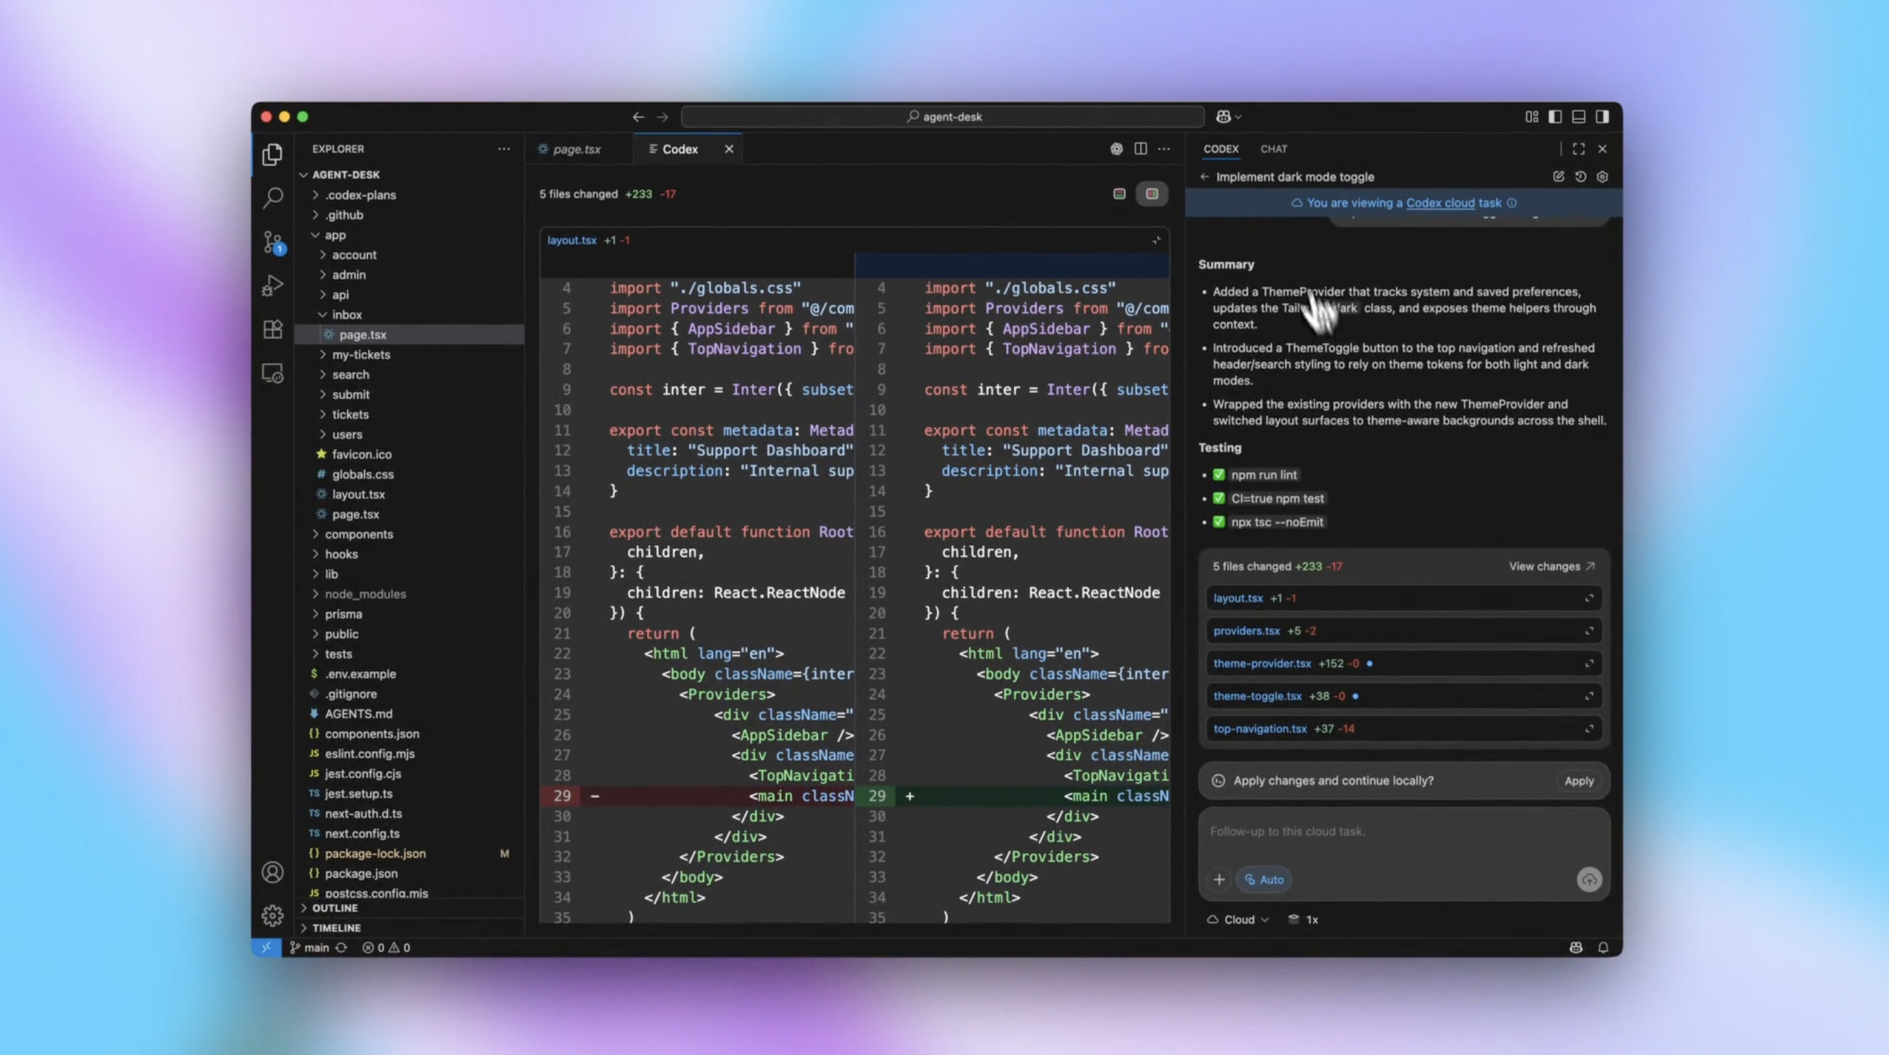Click the follow-up message input field
This screenshot has width=1889, height=1055.
point(1403,832)
